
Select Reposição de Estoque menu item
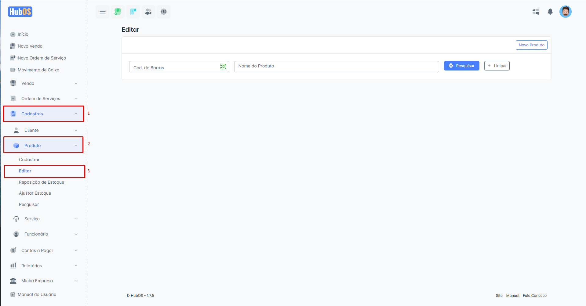coord(42,182)
